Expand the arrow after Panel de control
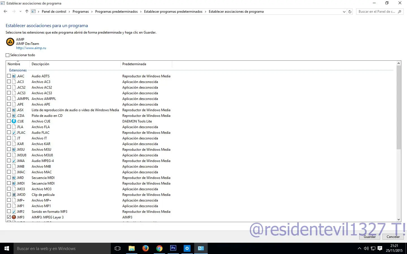The image size is (407, 254). coord(69,12)
